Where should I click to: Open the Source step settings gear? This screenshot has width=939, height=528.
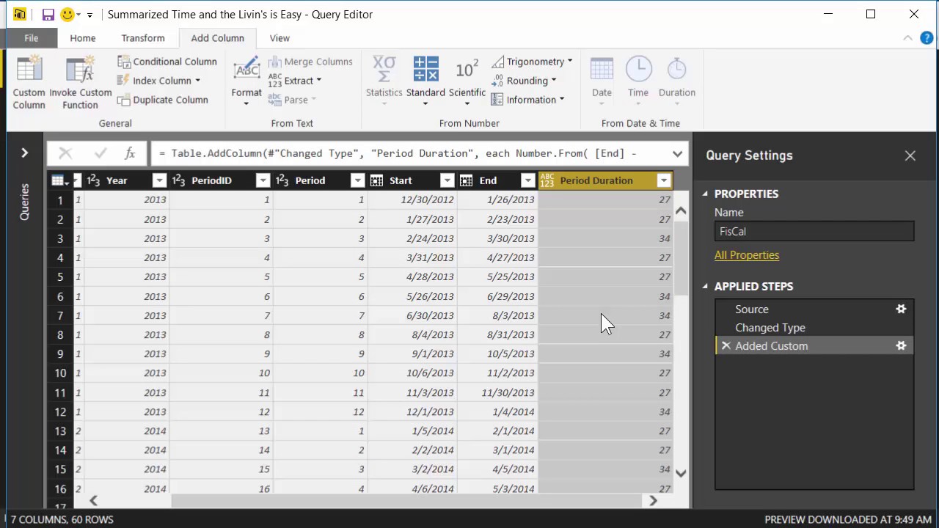point(901,309)
